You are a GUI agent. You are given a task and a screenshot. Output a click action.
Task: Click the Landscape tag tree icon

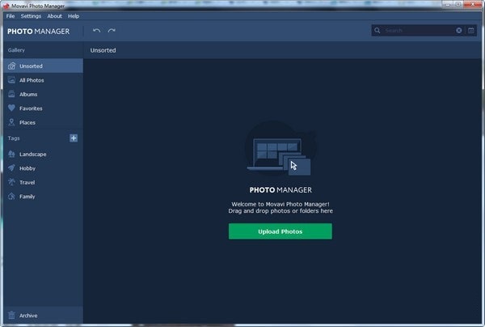[x=12, y=154]
